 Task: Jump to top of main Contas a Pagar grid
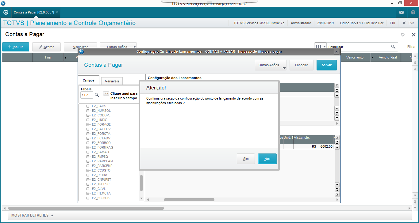tap(415, 57)
